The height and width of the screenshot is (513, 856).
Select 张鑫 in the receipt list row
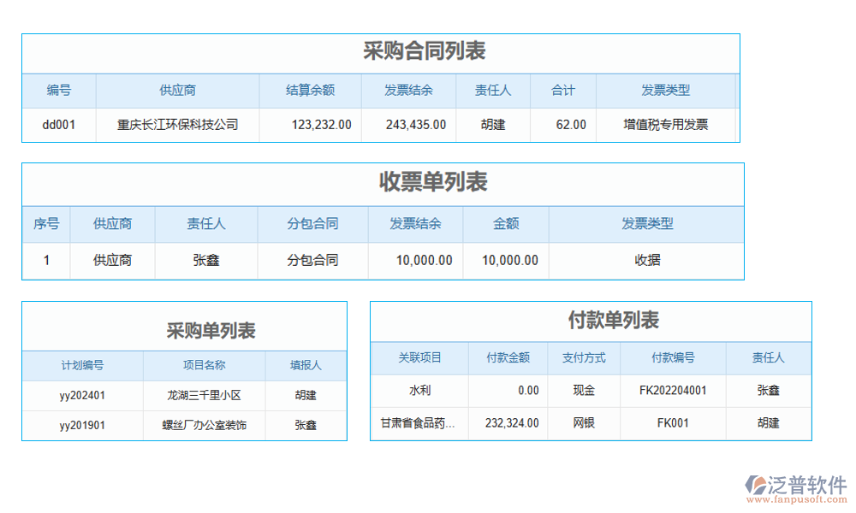click(205, 260)
